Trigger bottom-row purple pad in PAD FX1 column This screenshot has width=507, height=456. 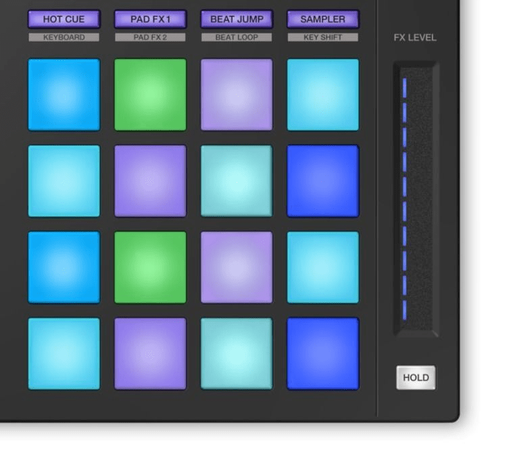[150, 354]
